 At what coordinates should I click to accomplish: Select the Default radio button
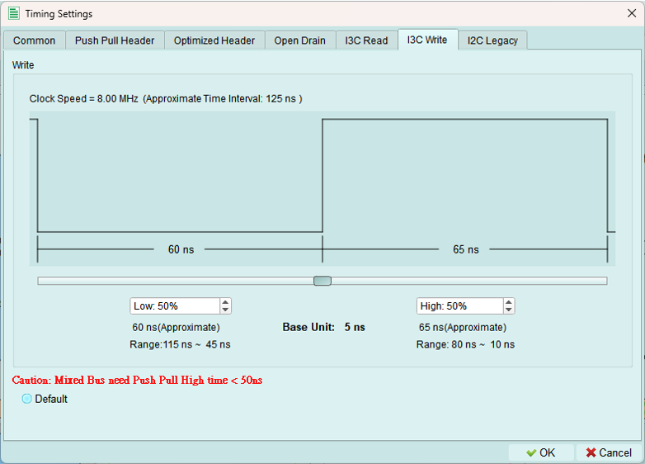point(26,399)
